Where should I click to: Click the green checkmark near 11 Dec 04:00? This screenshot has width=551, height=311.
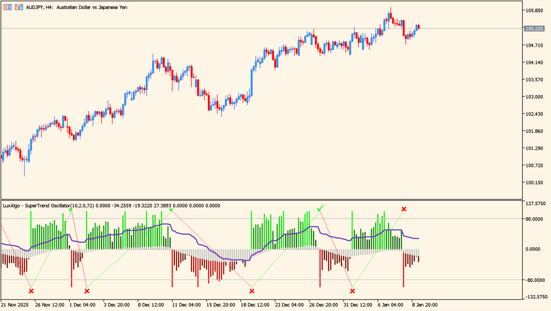pyautogui.click(x=171, y=209)
